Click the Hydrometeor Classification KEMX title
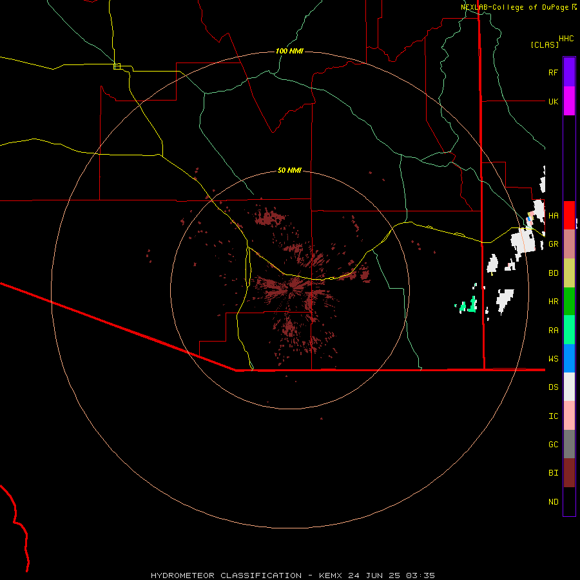Viewport: 580px width, 580px height. coord(293,575)
